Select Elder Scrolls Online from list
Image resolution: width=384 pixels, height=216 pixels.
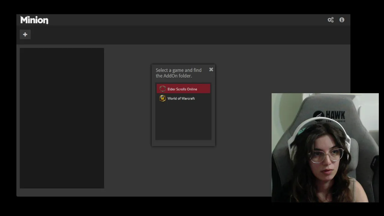click(x=183, y=89)
